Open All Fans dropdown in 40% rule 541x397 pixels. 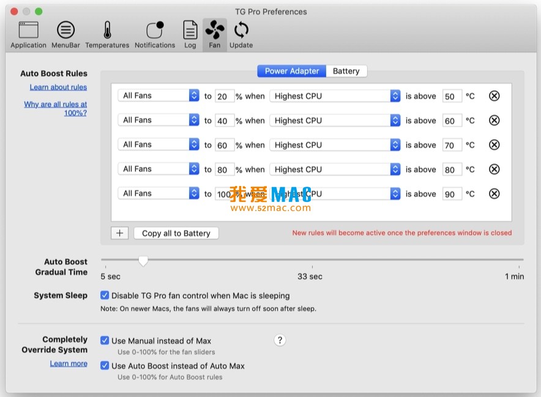click(159, 120)
